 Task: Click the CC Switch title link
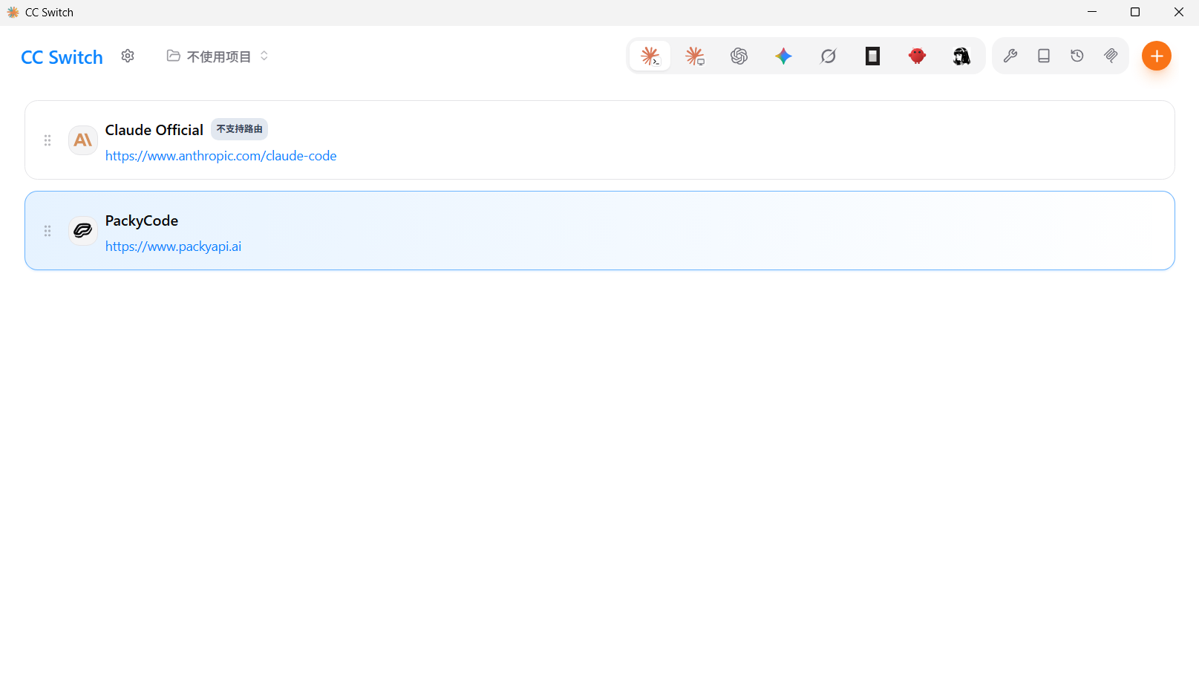click(x=62, y=57)
